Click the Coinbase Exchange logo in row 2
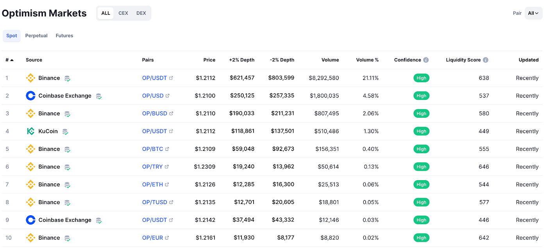The height and width of the screenshot is (248, 547). (x=30, y=96)
